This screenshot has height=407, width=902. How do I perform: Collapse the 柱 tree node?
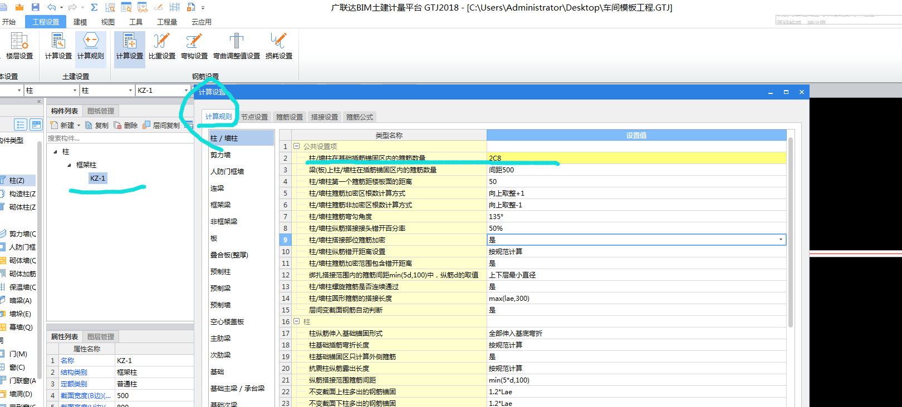coord(55,152)
